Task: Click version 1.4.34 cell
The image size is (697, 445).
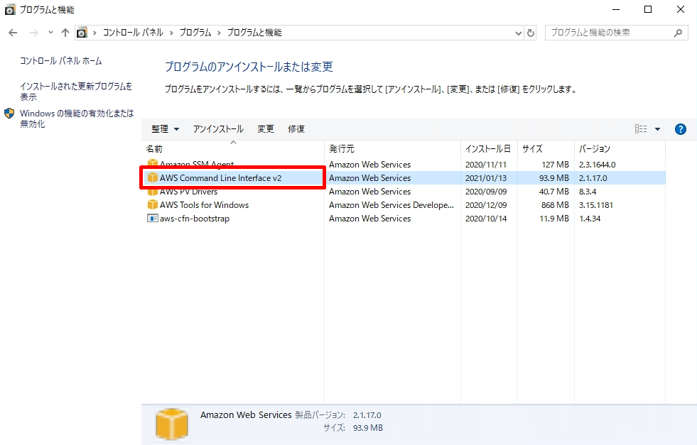Action: [590, 219]
